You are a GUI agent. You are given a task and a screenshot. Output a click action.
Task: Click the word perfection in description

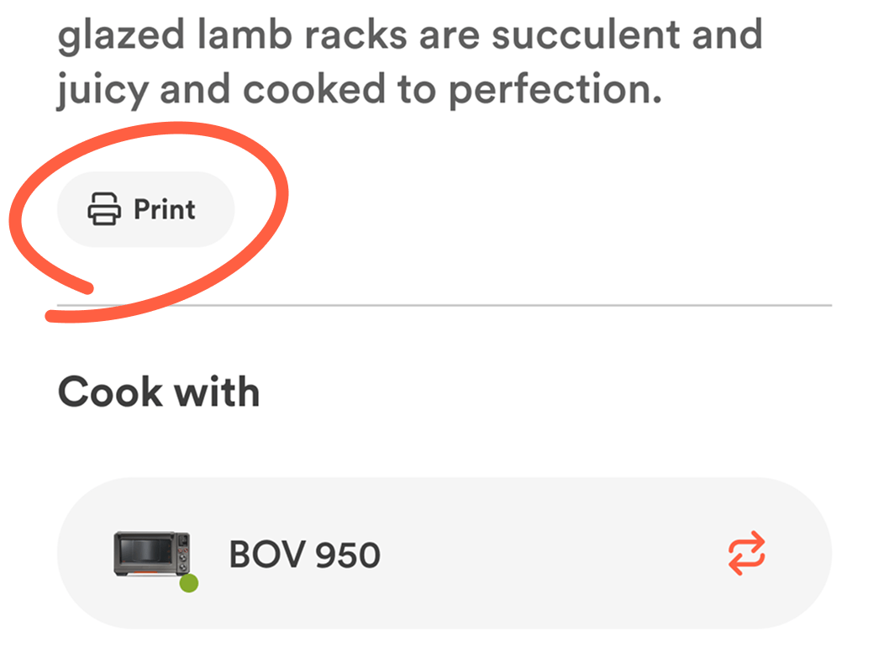pyautogui.click(x=550, y=91)
